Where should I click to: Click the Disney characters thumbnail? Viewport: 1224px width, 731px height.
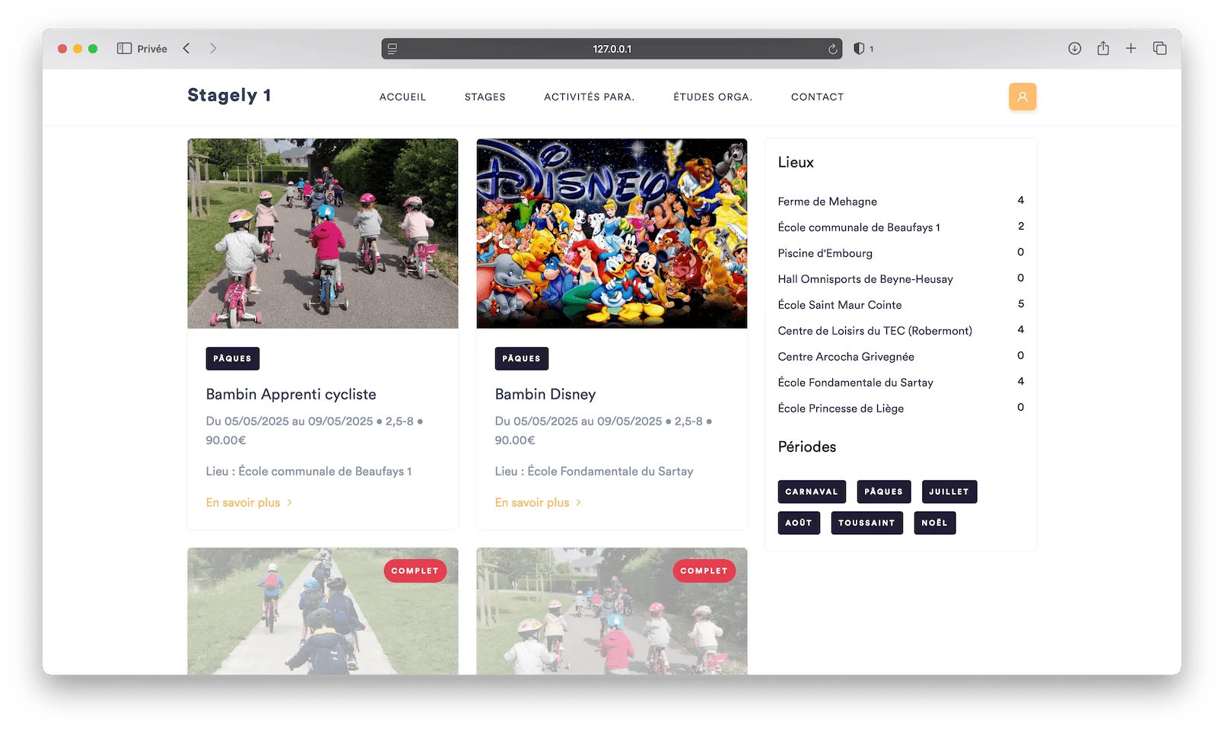coord(612,234)
